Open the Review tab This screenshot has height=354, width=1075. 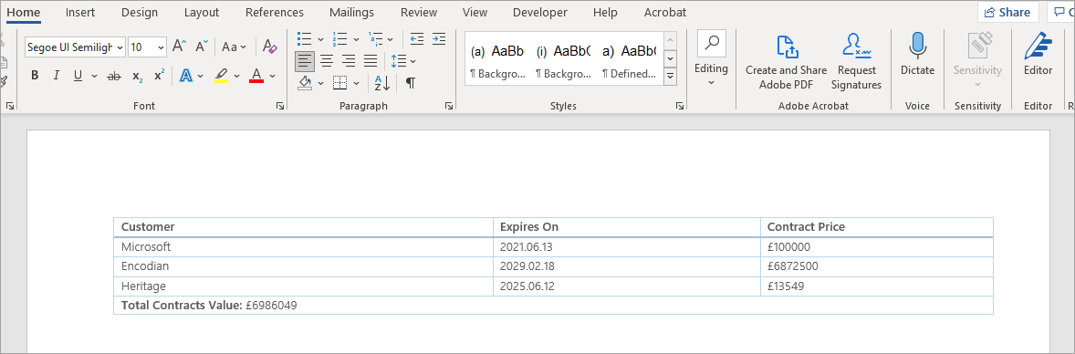pyautogui.click(x=419, y=13)
